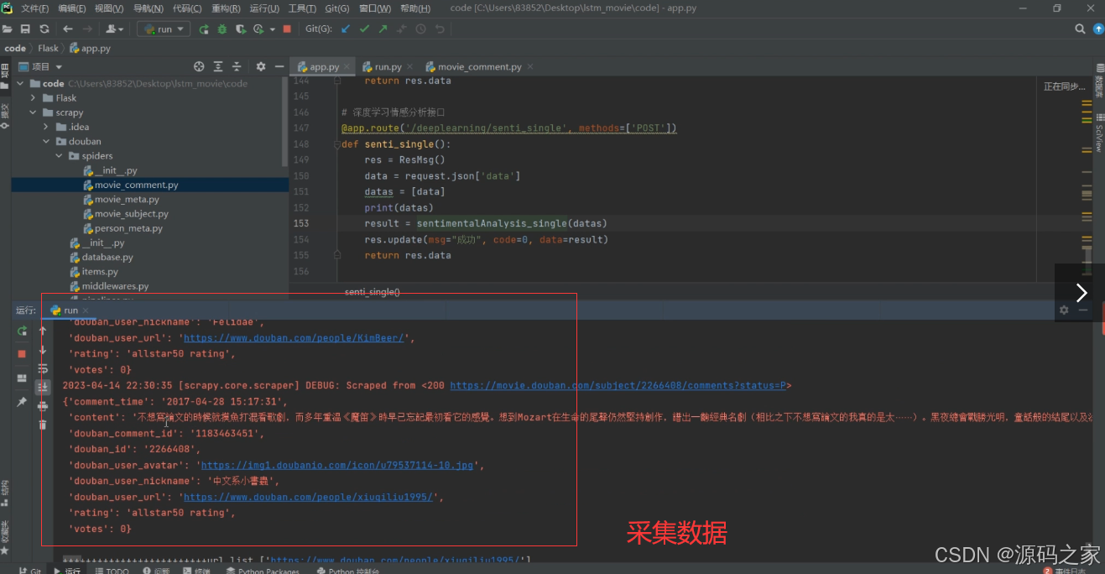The width and height of the screenshot is (1105, 574).
Task: Click Expand All in project panel
Action: (x=218, y=66)
